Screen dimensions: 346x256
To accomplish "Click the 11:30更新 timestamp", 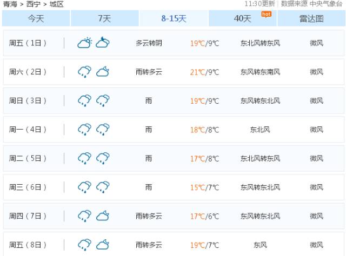I will [259, 4].
